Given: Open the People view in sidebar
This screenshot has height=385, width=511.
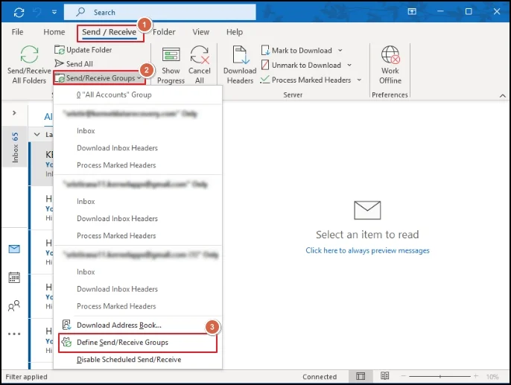Looking at the screenshot, I should [14, 305].
